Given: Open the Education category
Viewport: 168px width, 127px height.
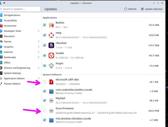Looking at the screenshot, I should point(20,36).
